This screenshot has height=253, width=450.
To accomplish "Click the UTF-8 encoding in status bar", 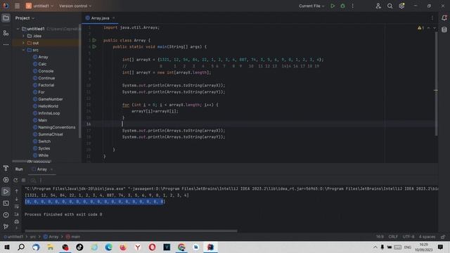I will point(409,237).
